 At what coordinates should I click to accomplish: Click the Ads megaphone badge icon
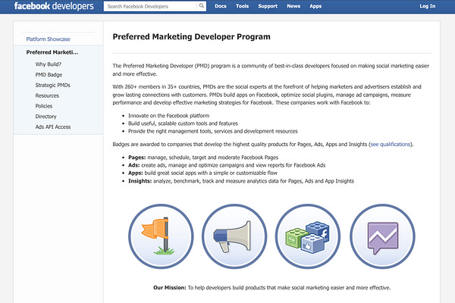click(234, 236)
